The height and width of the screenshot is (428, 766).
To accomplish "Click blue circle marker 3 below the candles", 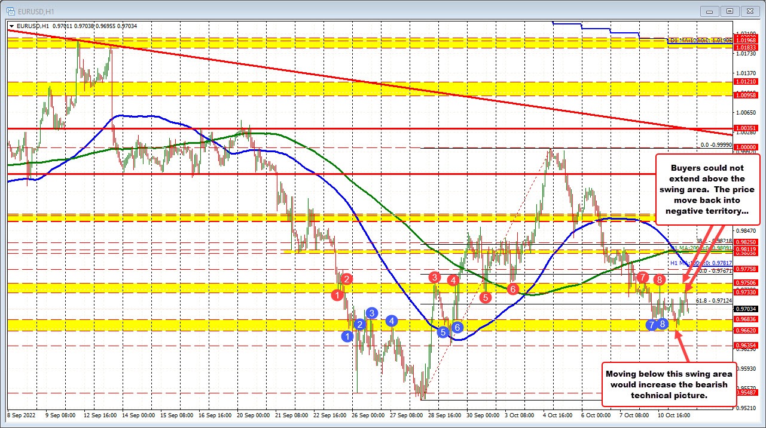I will 372,312.
